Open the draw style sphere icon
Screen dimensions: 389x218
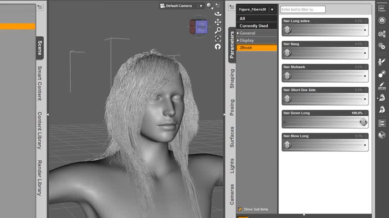(x=209, y=5)
